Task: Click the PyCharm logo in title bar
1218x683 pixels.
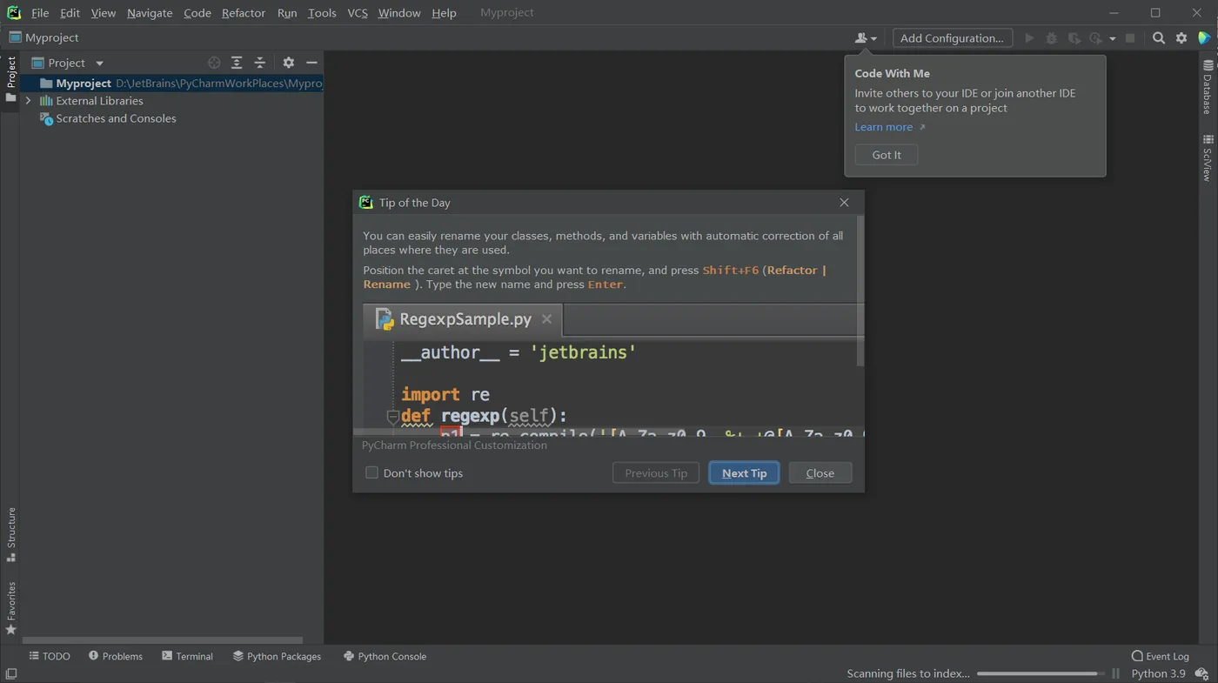Action: pyautogui.click(x=14, y=12)
